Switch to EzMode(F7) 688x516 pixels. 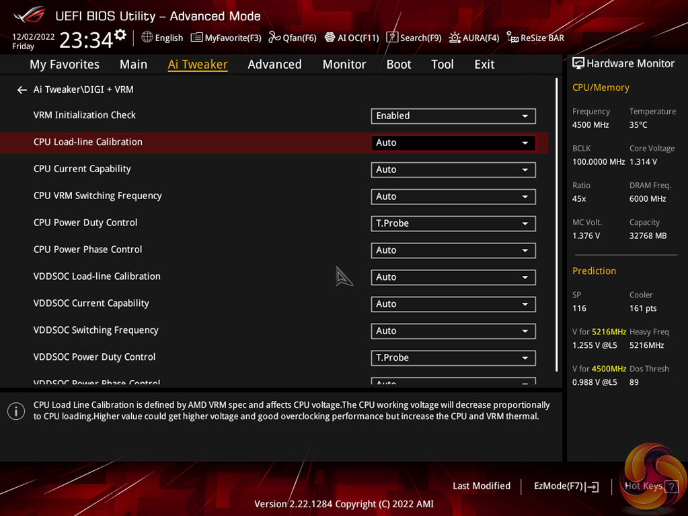point(566,486)
